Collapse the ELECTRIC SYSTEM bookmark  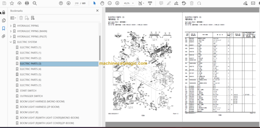click(x=11, y=42)
